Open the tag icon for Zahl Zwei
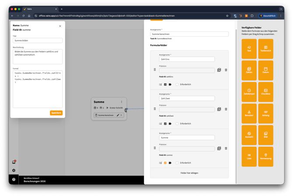Image resolution: width=293 pixels, height=196 pixels. click(x=170, y=124)
